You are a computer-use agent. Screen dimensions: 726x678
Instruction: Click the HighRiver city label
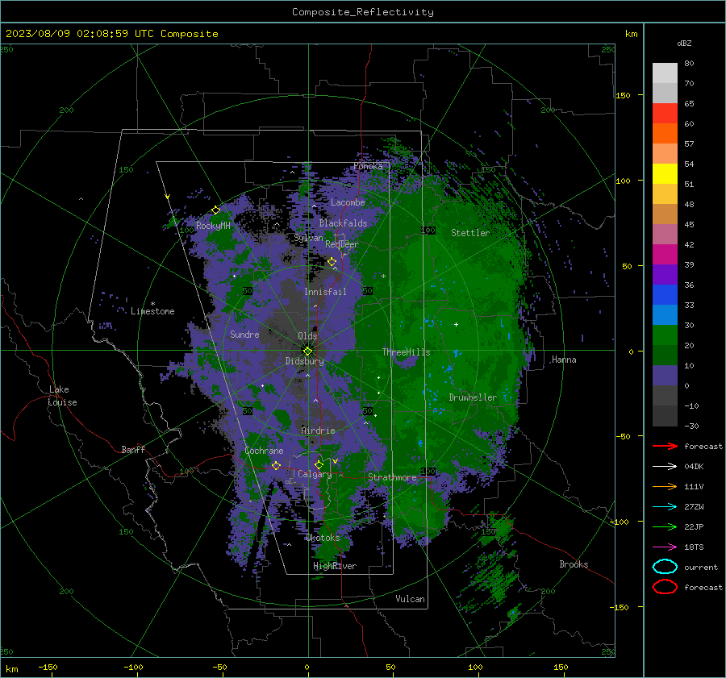point(335,566)
